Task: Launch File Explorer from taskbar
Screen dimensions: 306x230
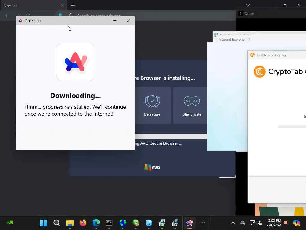Action: (70, 223)
